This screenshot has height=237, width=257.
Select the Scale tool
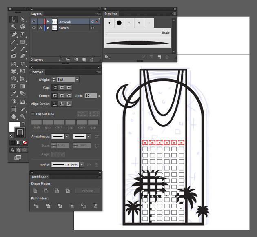pyautogui.click(x=22, y=64)
